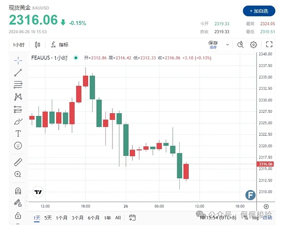Open chart settings gear icon
This screenshot has height=226, width=281.
pos(253,44)
